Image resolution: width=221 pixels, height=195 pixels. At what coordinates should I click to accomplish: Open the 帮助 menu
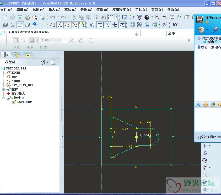pos(173,10)
